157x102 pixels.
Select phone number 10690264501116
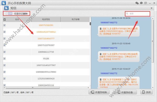click(46, 85)
